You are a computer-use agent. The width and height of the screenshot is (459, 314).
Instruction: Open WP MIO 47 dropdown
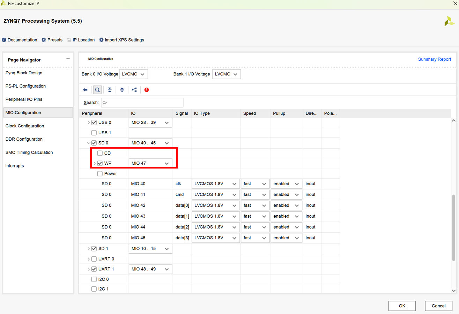150,163
